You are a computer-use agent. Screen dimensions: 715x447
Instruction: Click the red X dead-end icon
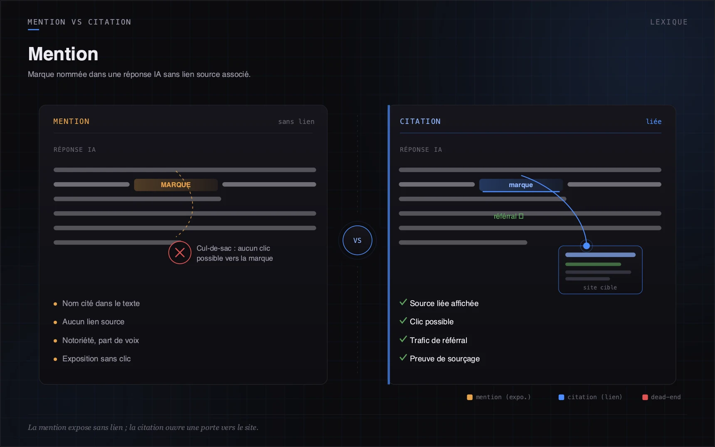point(180,252)
